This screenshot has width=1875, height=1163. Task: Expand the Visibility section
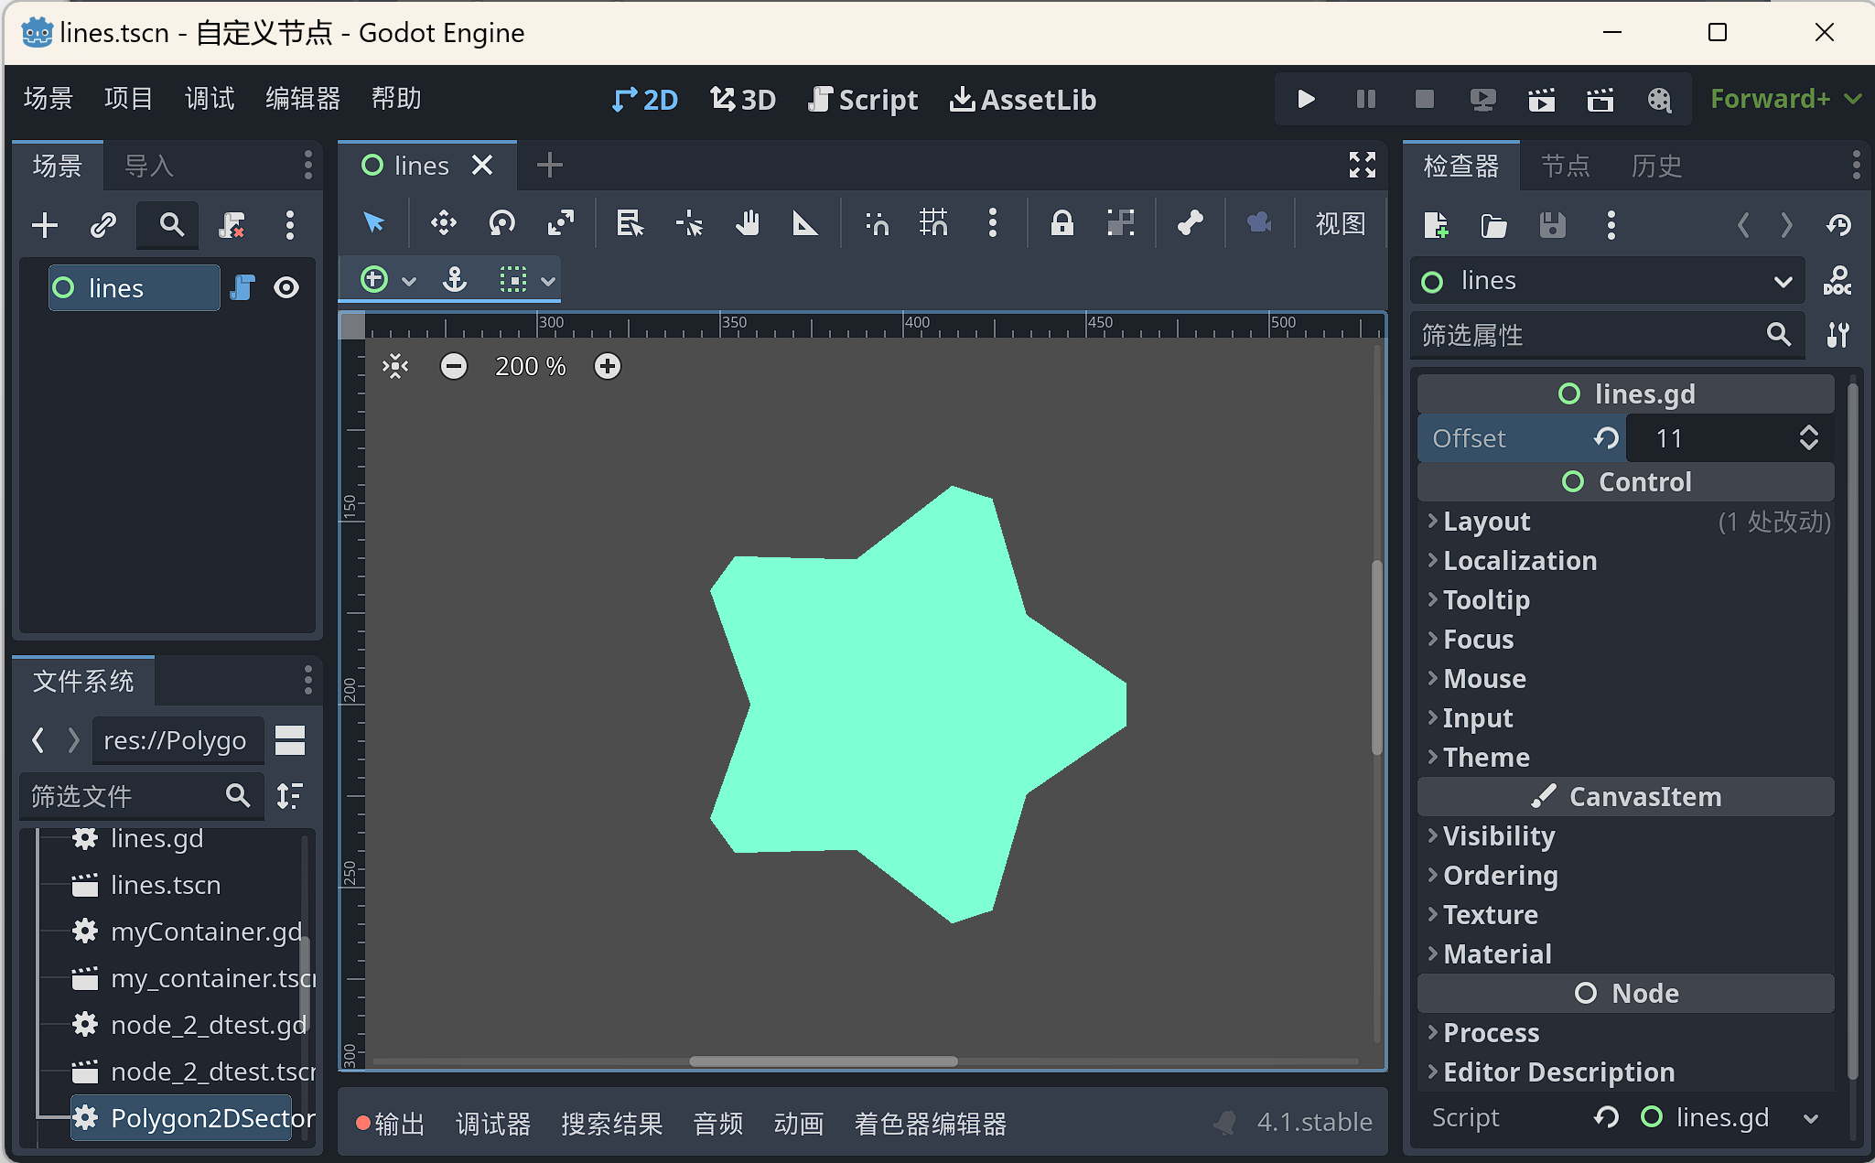(1498, 836)
